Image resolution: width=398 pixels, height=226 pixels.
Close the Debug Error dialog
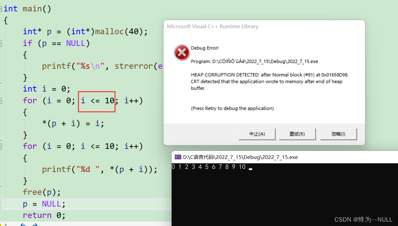358,26
